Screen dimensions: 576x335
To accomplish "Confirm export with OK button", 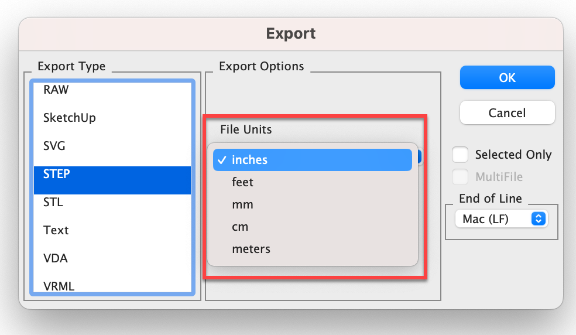I will pos(508,77).
